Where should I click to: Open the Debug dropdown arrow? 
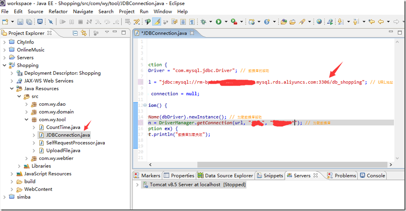coord(211,22)
